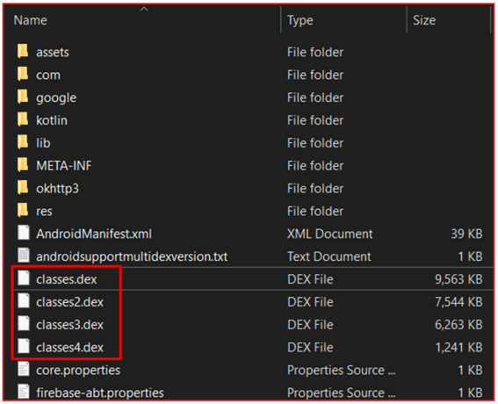This screenshot has height=404, width=498.
Task: Select the res folder name
Action: click(44, 212)
